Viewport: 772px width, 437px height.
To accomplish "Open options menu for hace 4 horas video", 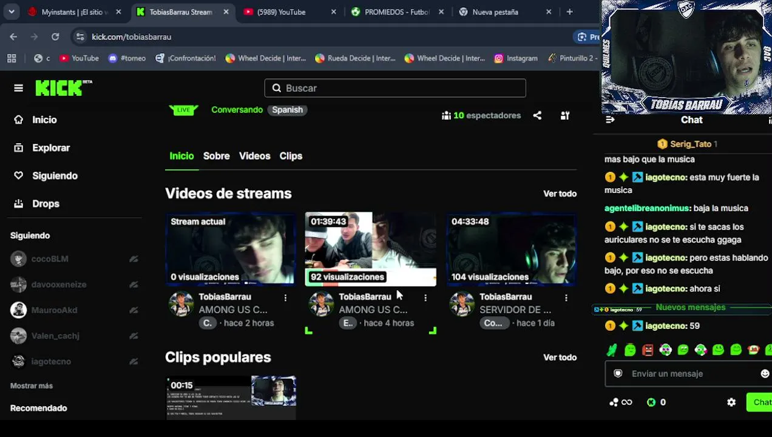I will (425, 297).
